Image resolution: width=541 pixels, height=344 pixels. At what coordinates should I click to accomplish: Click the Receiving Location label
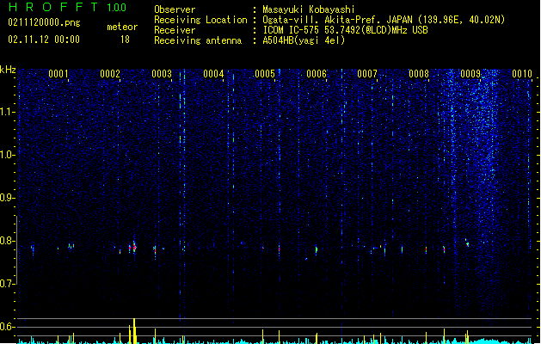click(x=200, y=20)
